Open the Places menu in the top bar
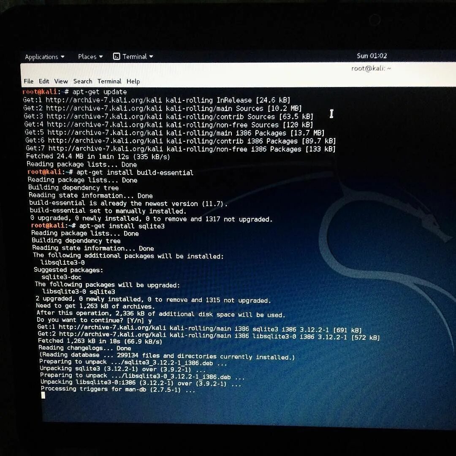The width and height of the screenshot is (456, 456). pyautogui.click(x=90, y=57)
